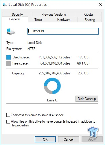
Task: Click the RYZEN drive name field
Action: pyautogui.click(x=63, y=31)
